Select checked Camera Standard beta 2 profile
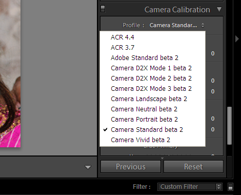The height and width of the screenshot is (195, 241). [152, 130]
